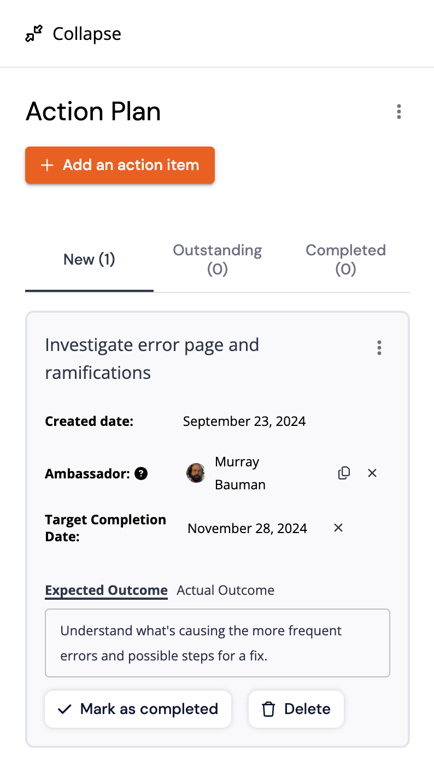This screenshot has width=434, height=772.
Task: Click Murray Bauman's avatar picture
Action: 196,473
